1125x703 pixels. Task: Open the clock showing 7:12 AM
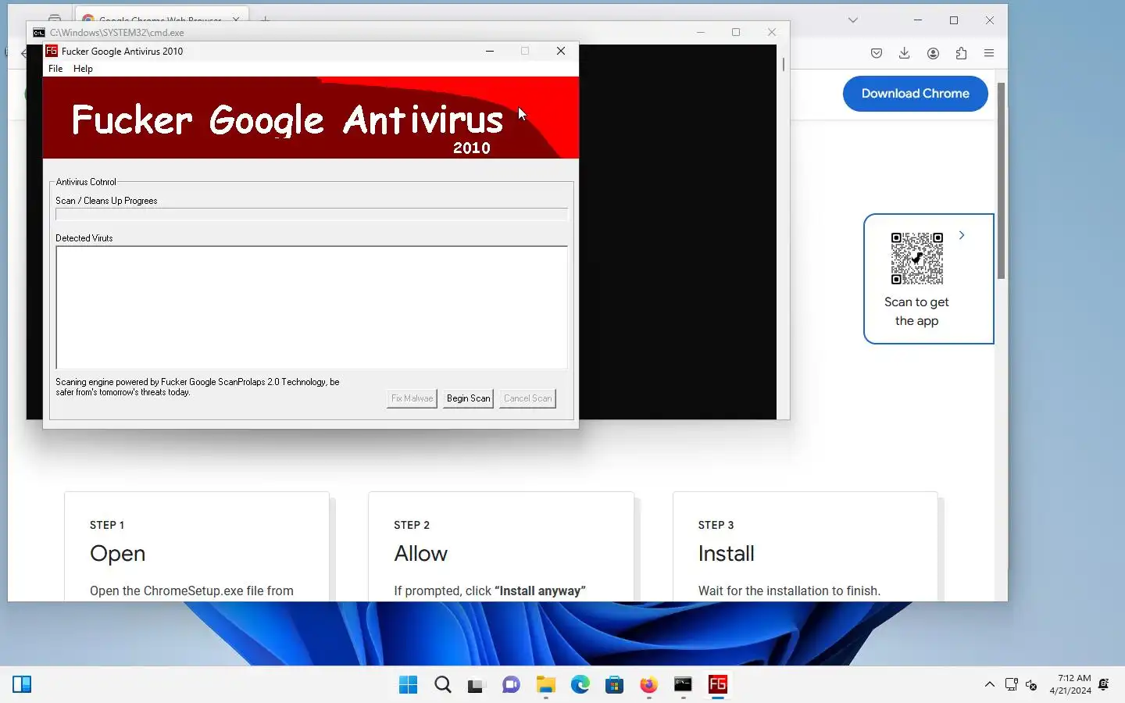tap(1070, 684)
